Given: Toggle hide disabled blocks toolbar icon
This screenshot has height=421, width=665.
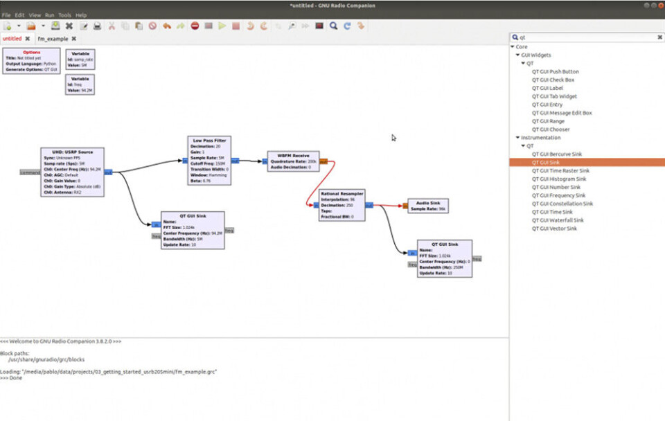Looking at the screenshot, I should 319,26.
